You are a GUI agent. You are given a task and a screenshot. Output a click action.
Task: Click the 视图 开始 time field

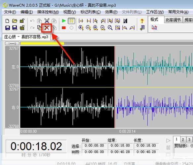94,152
